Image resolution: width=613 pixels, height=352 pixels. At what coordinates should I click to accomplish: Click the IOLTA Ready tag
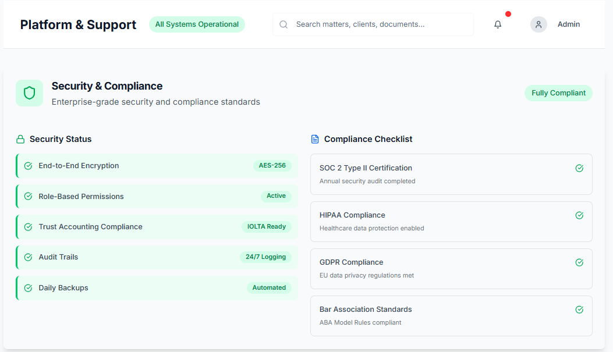[266, 227]
